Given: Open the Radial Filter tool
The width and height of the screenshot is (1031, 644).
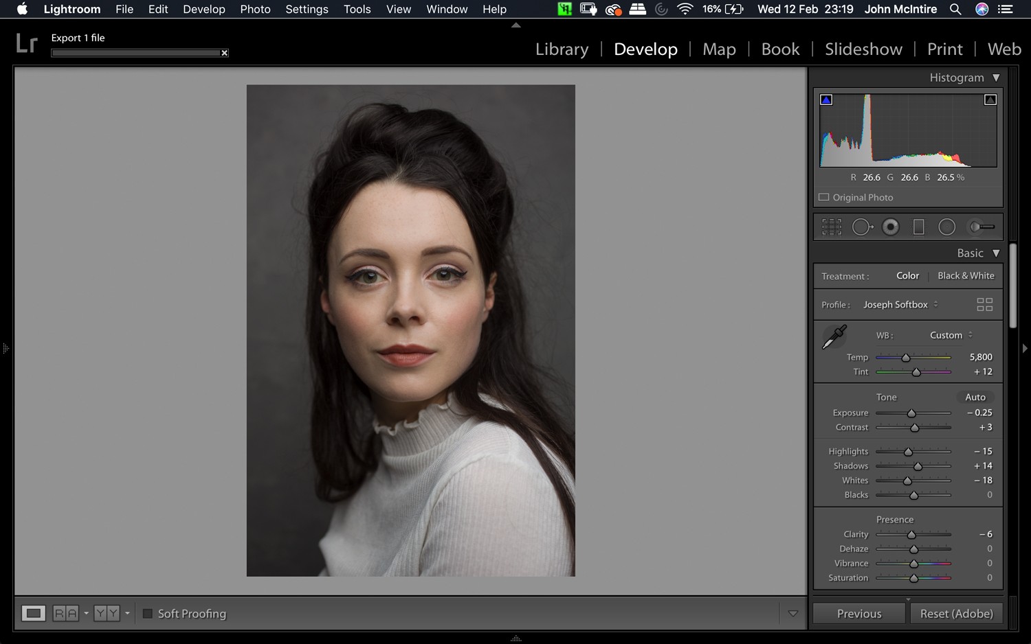Looking at the screenshot, I should click(x=947, y=227).
